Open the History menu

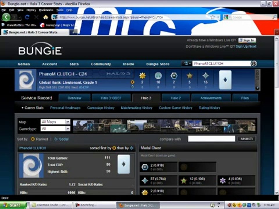tap(31, 10)
